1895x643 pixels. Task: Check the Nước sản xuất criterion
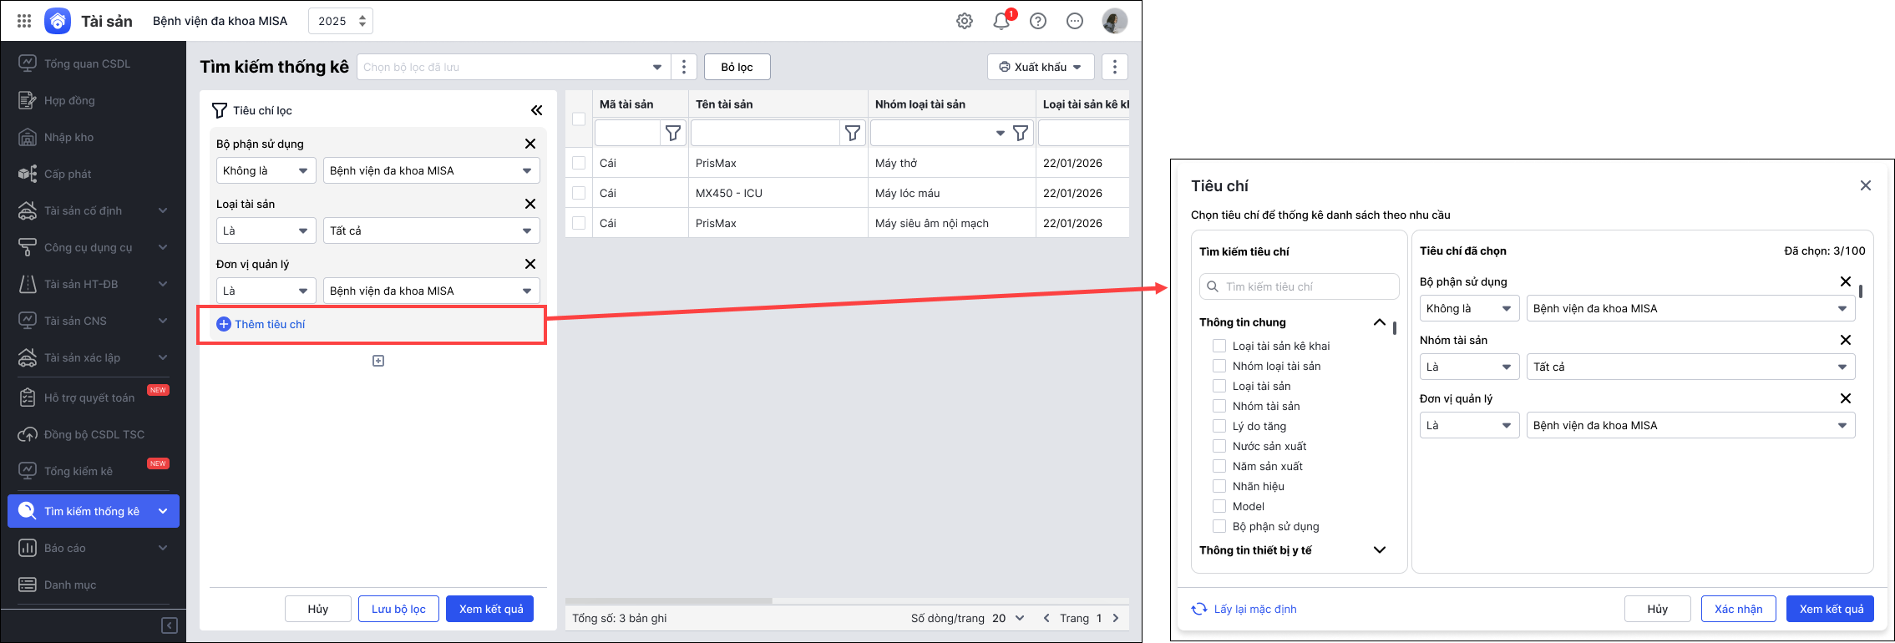click(x=1219, y=446)
